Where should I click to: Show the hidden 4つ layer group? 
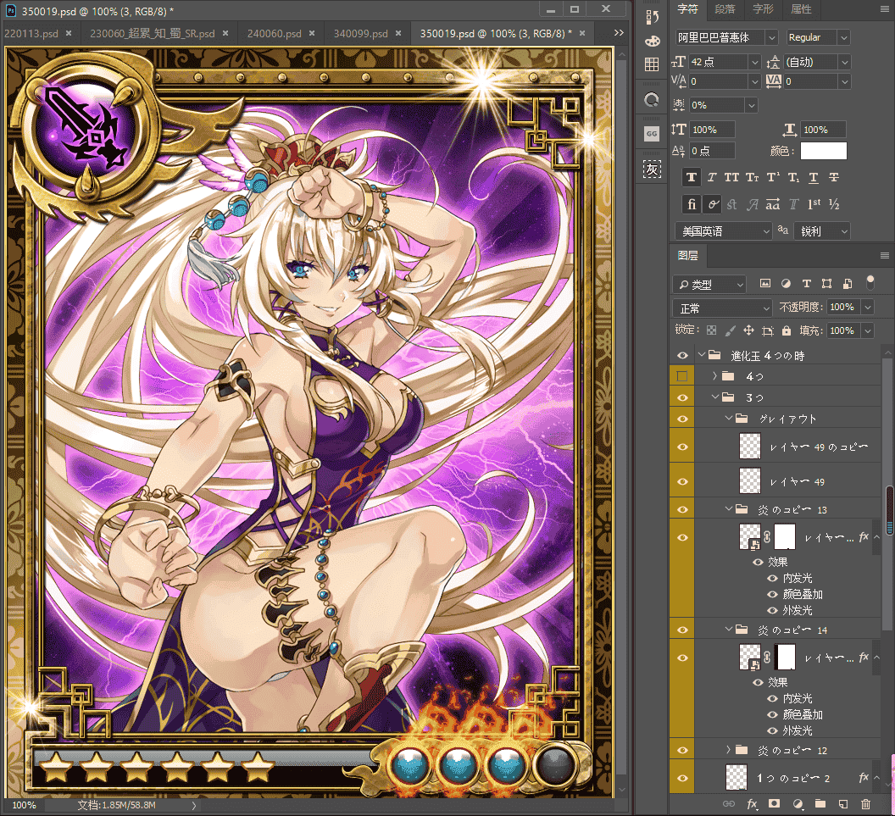(x=682, y=376)
